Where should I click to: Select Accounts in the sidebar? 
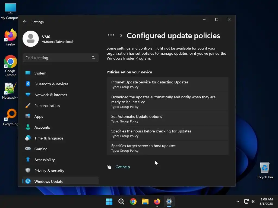pyautogui.click(x=61, y=127)
